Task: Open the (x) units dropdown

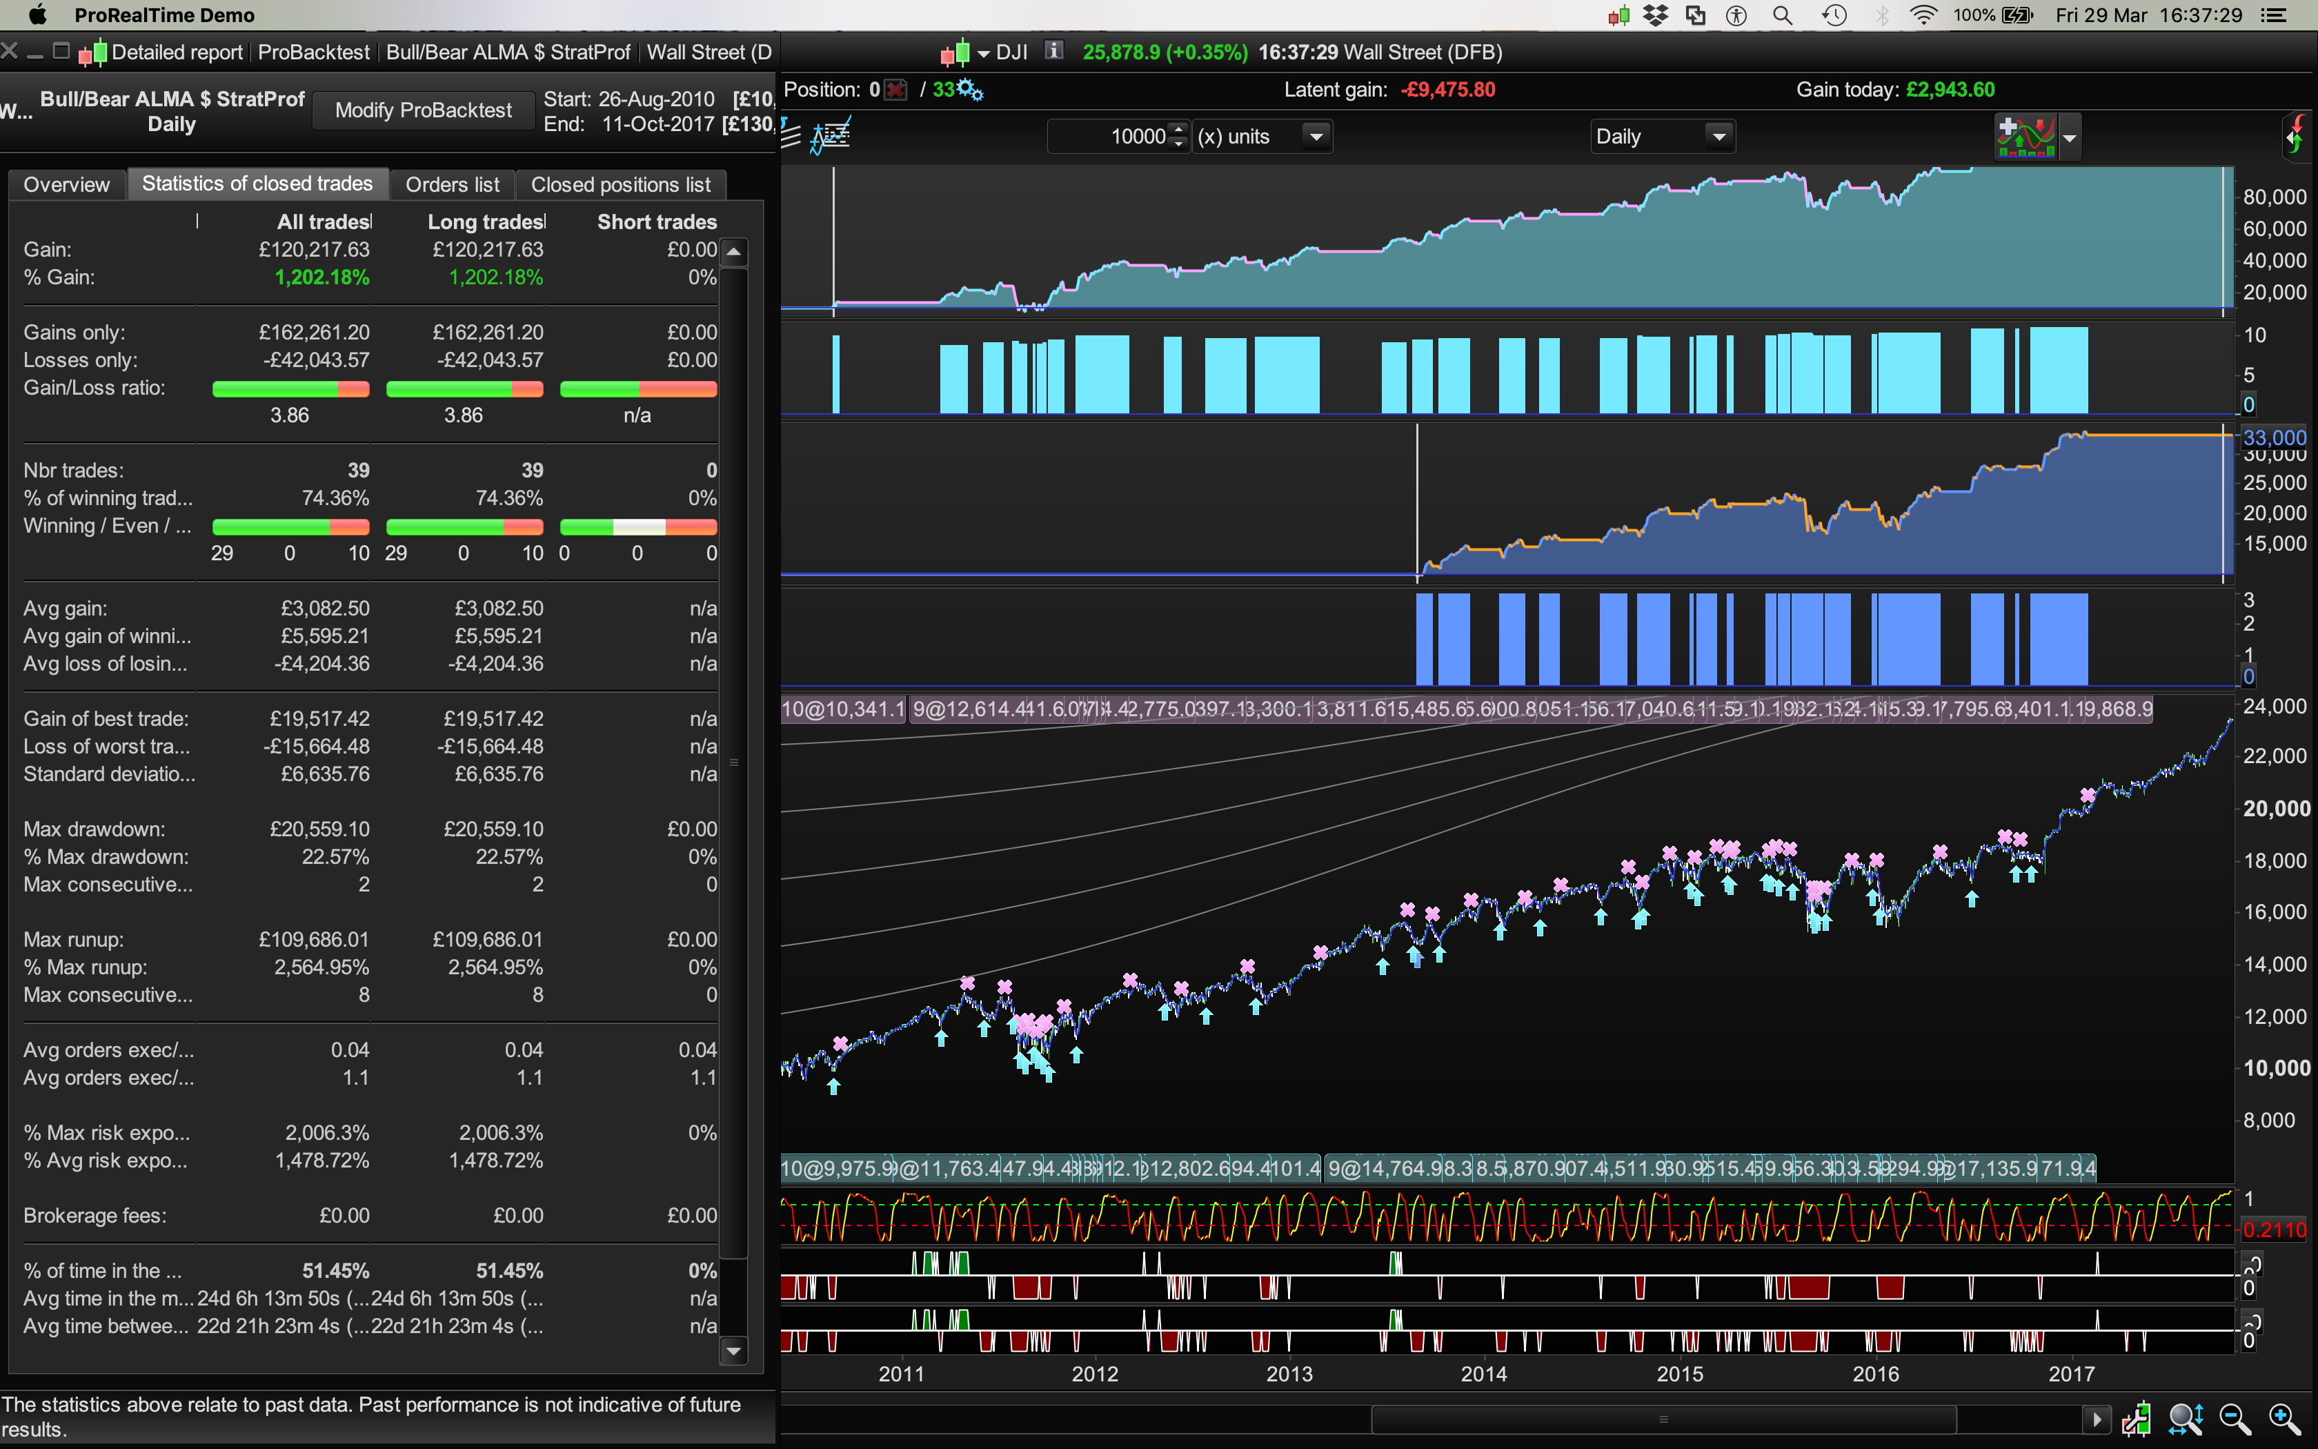Action: (1316, 137)
